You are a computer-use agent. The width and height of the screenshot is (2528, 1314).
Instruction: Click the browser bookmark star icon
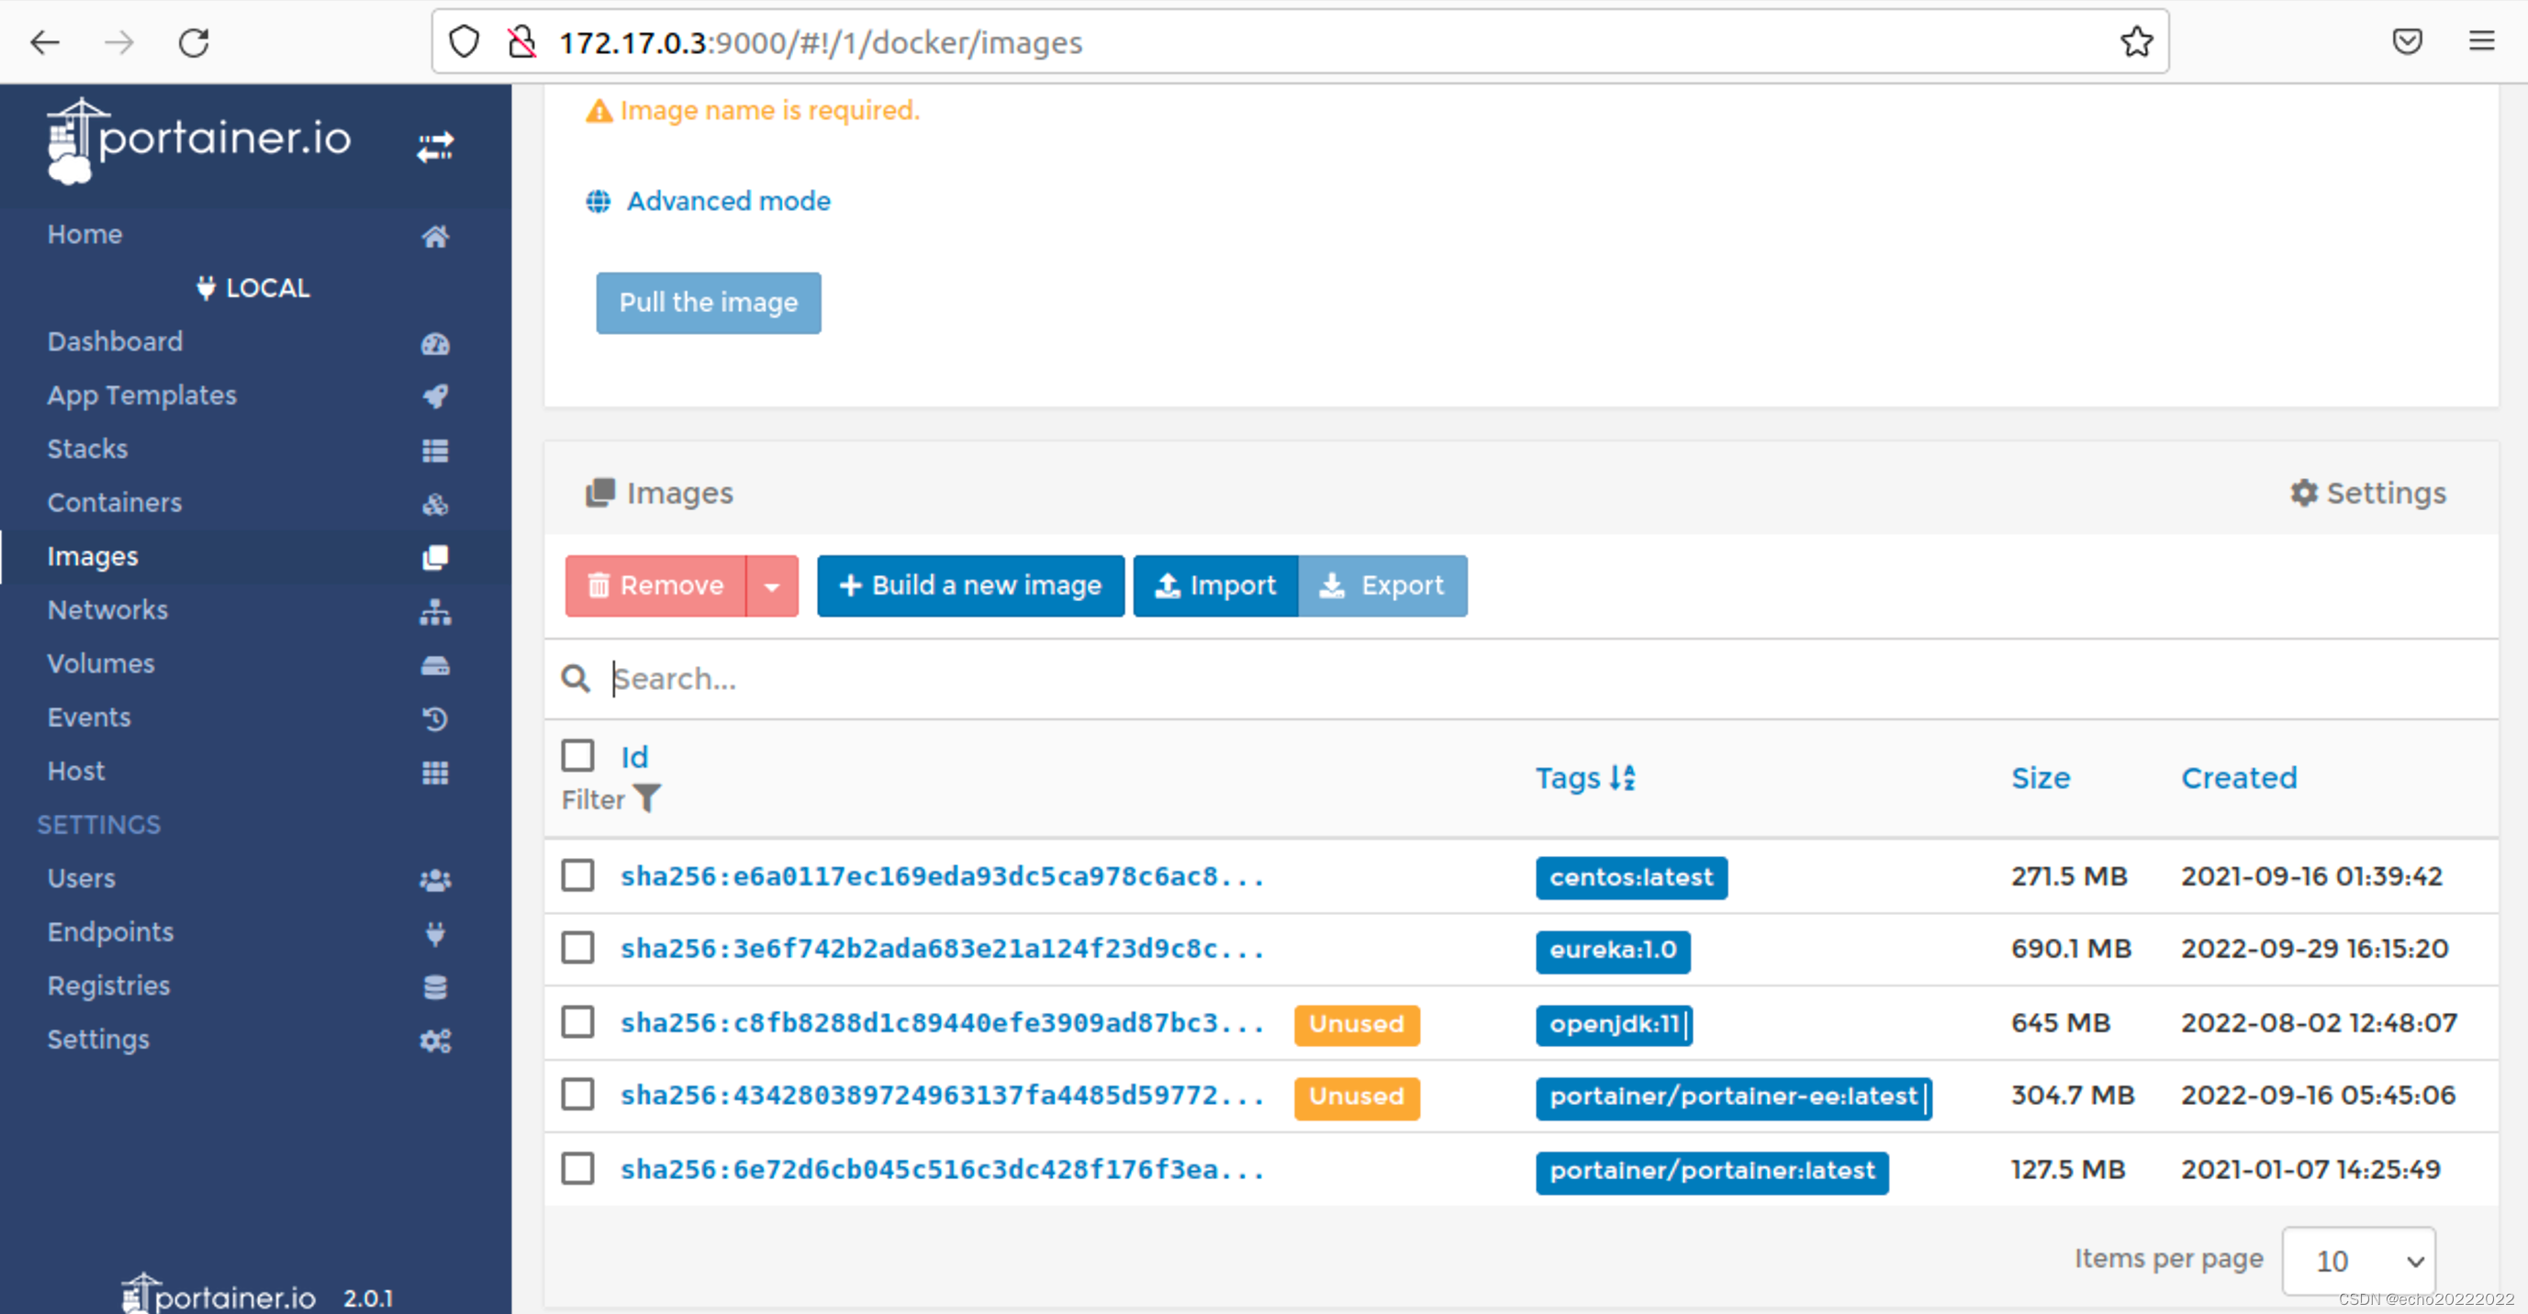[x=2135, y=42]
